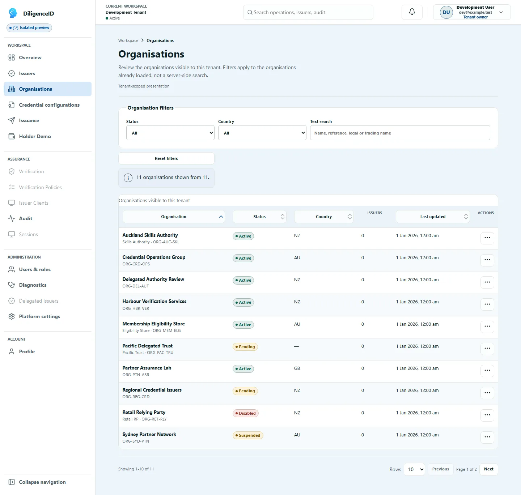This screenshot has width=521, height=495.
Task: Navigate to Credential configurations
Action: 48,105
